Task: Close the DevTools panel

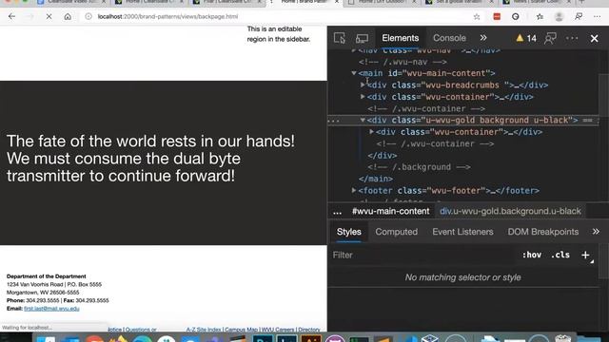Action: [x=594, y=38]
